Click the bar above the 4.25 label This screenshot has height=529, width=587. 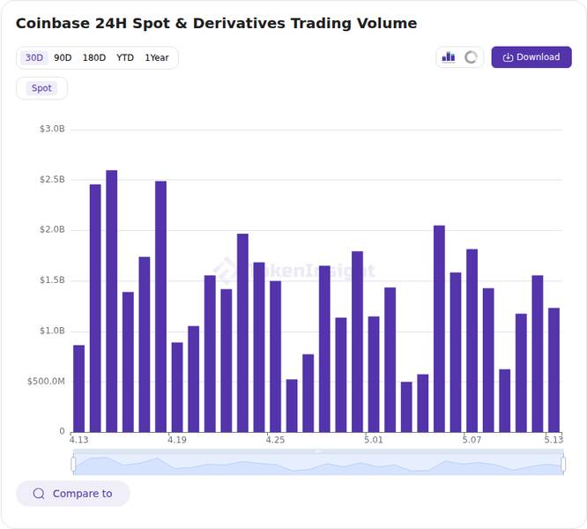(276, 357)
